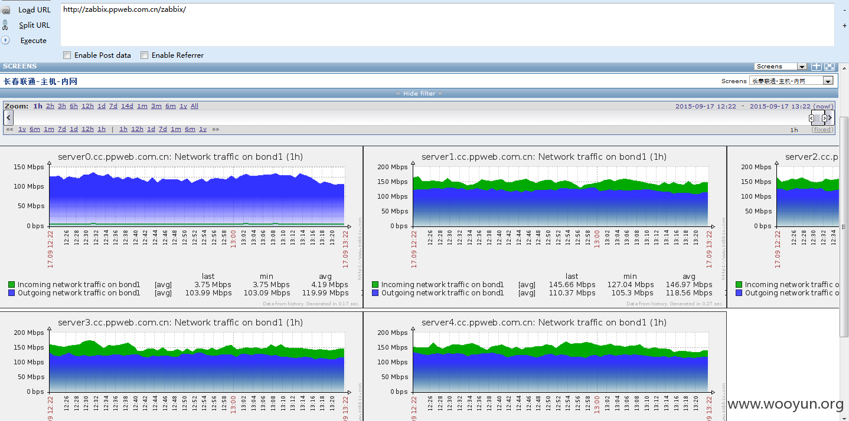Image resolution: width=849 pixels, height=421 pixels.
Task: Toggle the (fixed) period link
Action: point(822,130)
